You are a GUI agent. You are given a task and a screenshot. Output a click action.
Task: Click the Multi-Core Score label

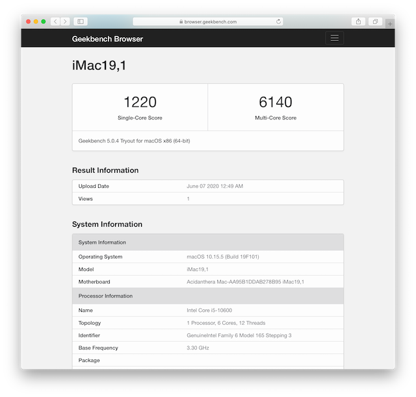pos(276,118)
